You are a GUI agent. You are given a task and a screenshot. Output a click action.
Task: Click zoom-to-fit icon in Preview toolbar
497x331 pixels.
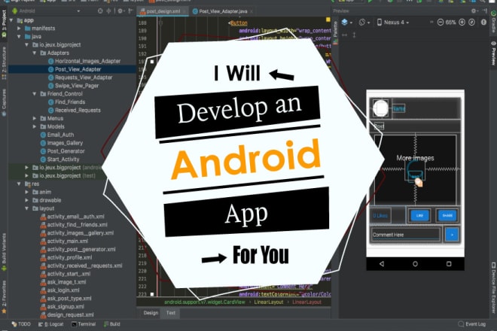click(471, 23)
